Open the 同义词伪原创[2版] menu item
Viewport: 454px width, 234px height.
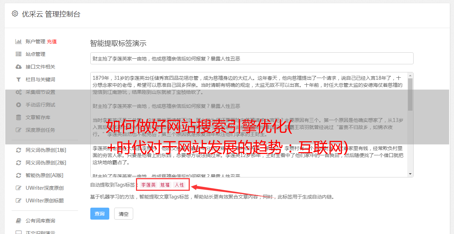[46, 163]
